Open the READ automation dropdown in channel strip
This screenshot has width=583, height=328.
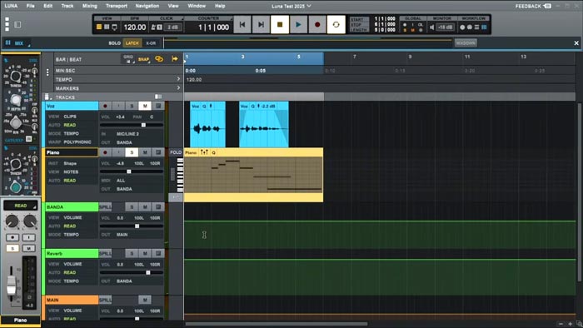pos(21,206)
